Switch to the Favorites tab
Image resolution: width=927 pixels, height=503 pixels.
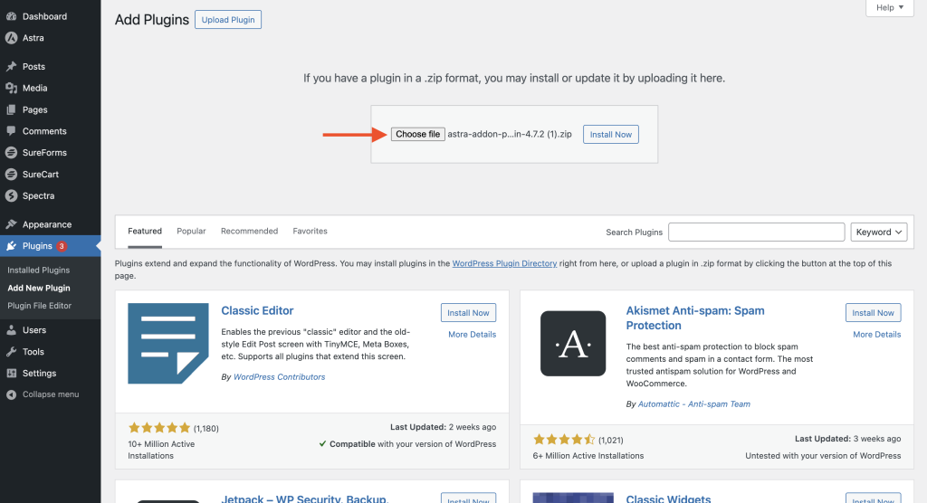[310, 231]
